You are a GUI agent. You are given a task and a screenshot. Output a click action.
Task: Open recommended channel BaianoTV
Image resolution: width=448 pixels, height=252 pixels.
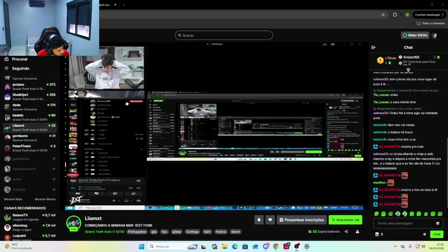(30, 217)
